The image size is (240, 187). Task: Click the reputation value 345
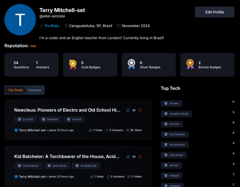(x=33, y=46)
